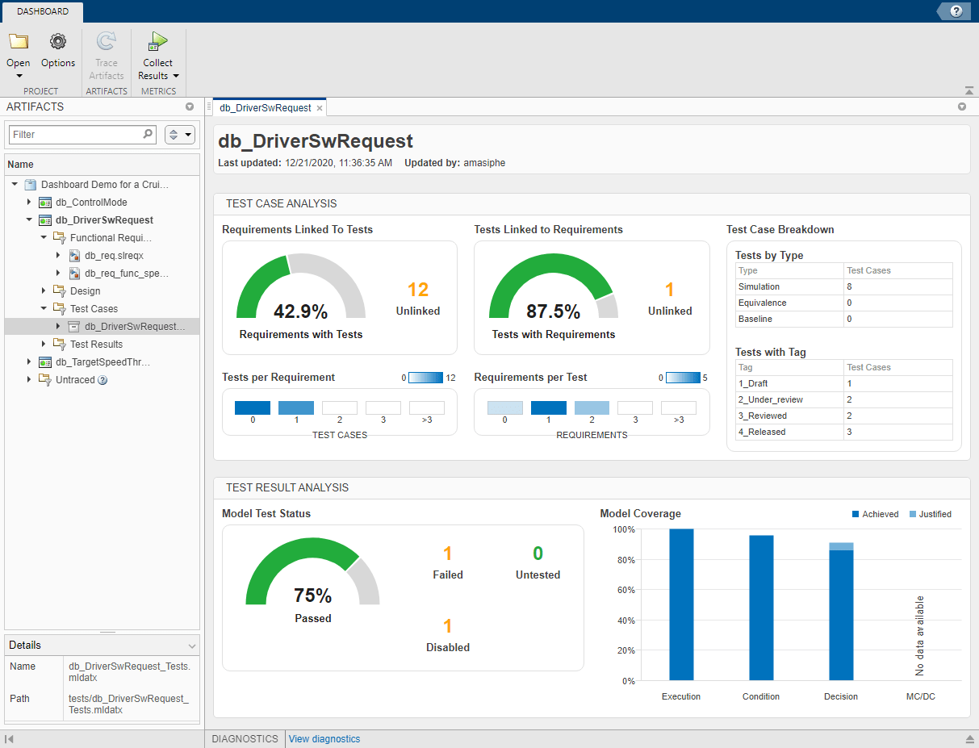Collapse the left panel using the bottom arrow
This screenshot has height=748, width=979.
10,738
